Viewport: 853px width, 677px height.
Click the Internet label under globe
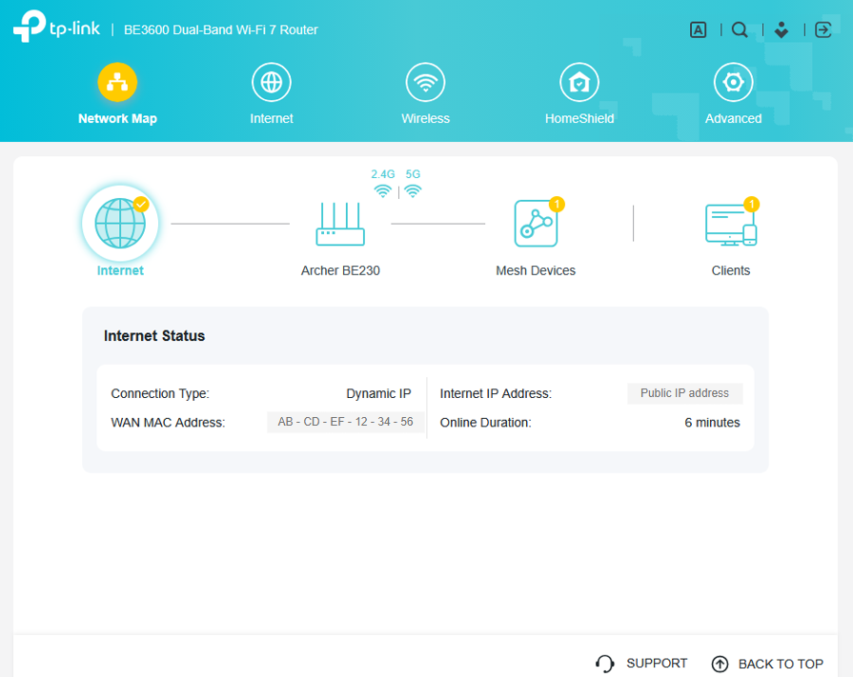120,270
